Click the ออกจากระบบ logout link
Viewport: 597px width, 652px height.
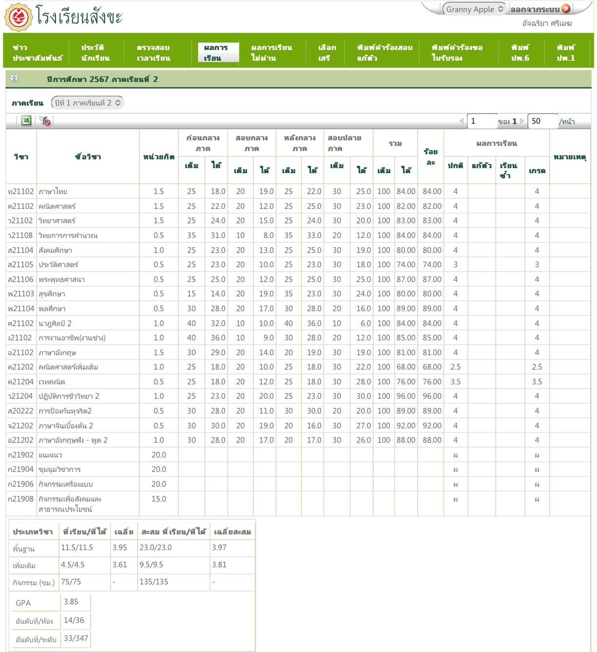click(535, 9)
